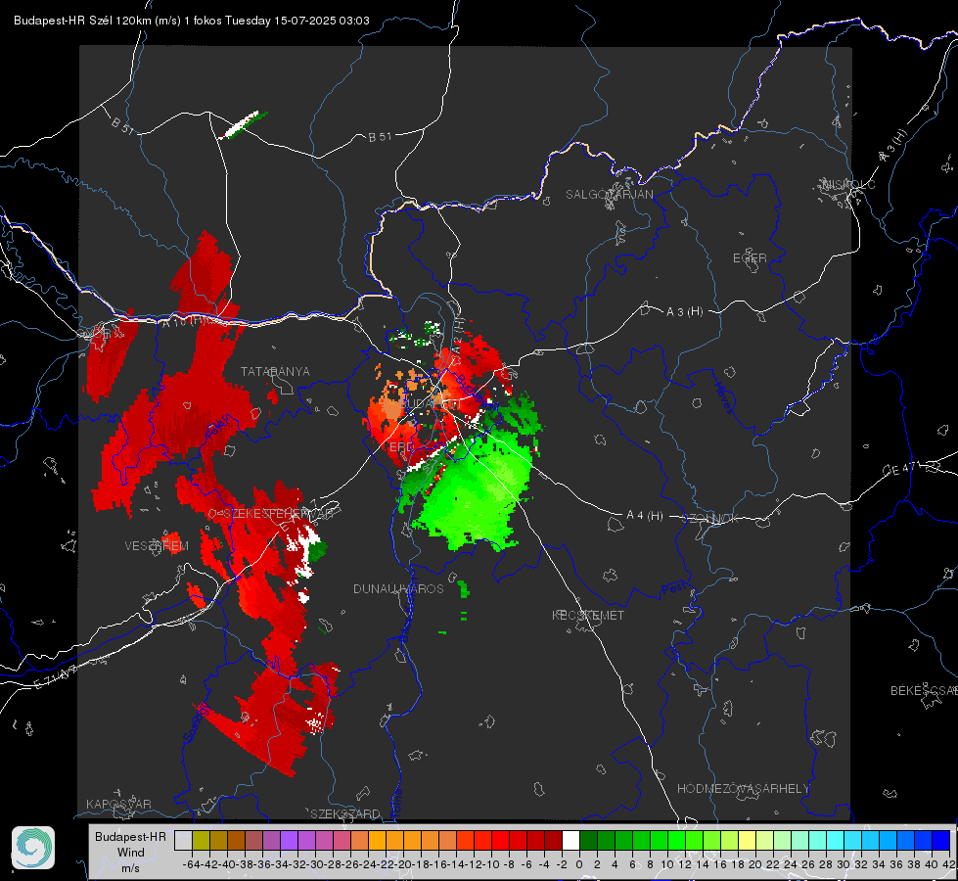The image size is (958, 881).
Task: Click the green-white echo streak near left B 51
Action: coord(243,124)
